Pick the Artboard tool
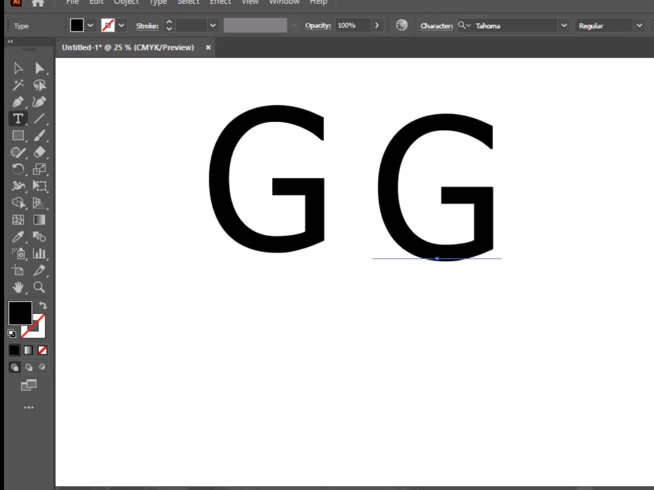This screenshot has height=490, width=654. coord(18,270)
